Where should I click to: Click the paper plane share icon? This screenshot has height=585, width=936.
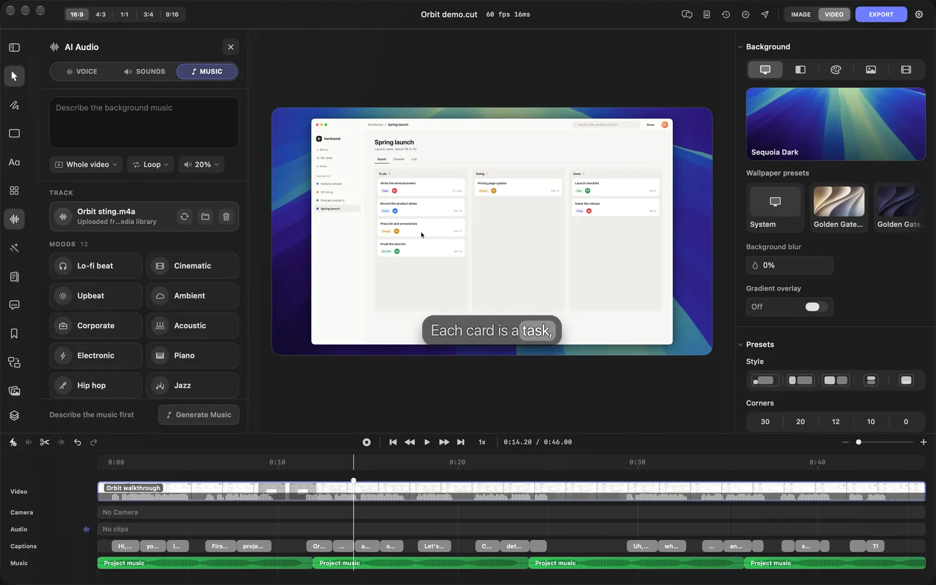[x=765, y=15]
